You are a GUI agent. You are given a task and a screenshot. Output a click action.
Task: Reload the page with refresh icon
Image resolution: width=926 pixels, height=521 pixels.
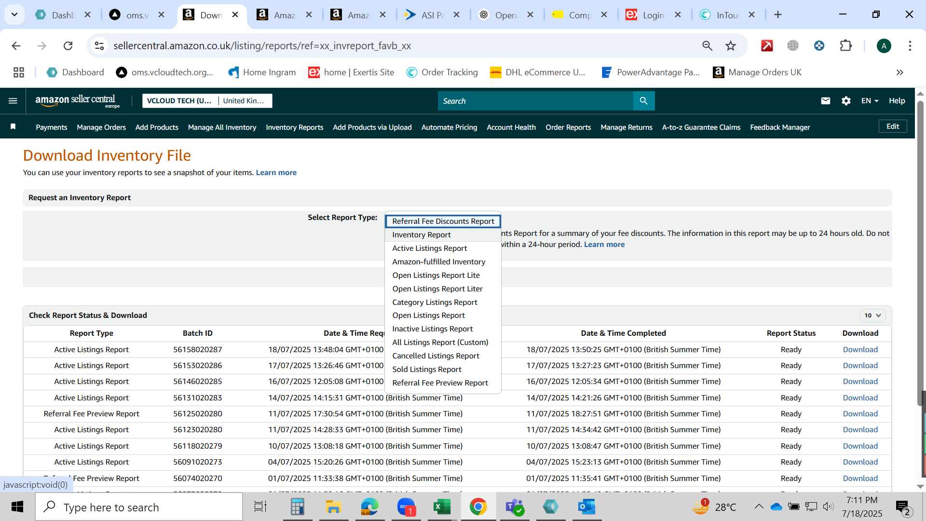click(x=68, y=46)
